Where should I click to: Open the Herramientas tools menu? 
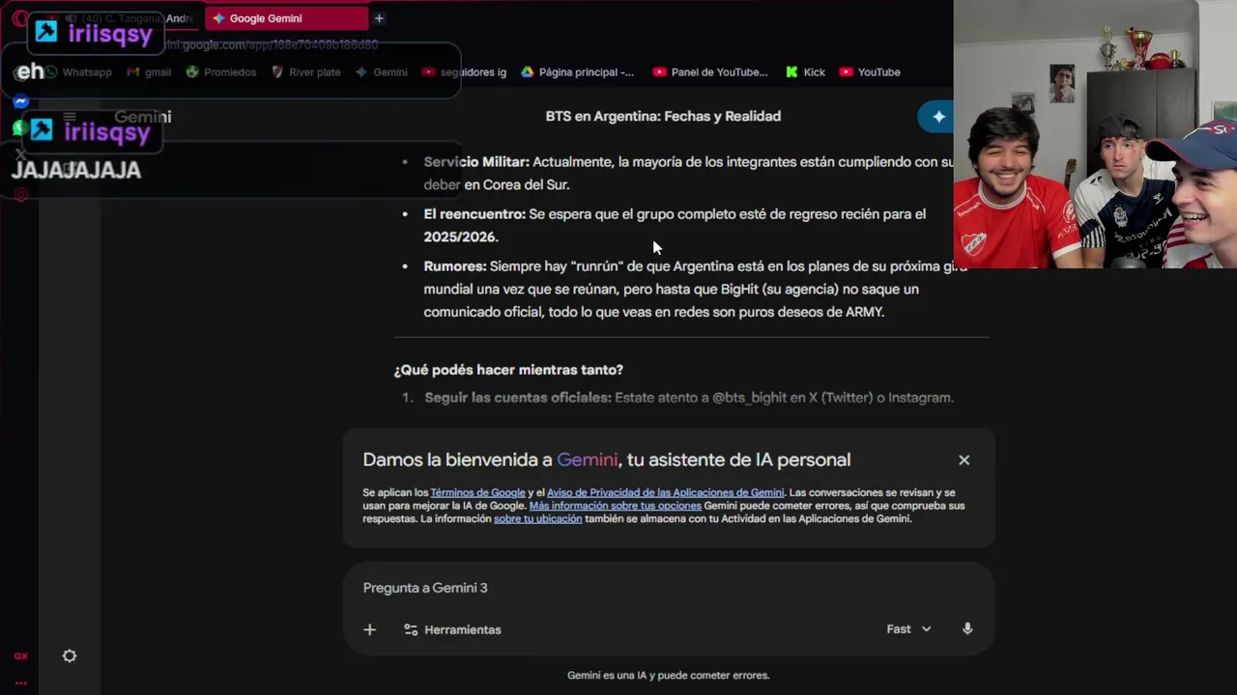(452, 629)
